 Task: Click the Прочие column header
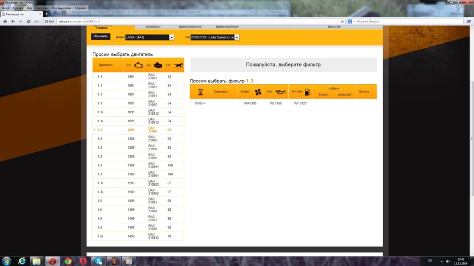point(364,92)
